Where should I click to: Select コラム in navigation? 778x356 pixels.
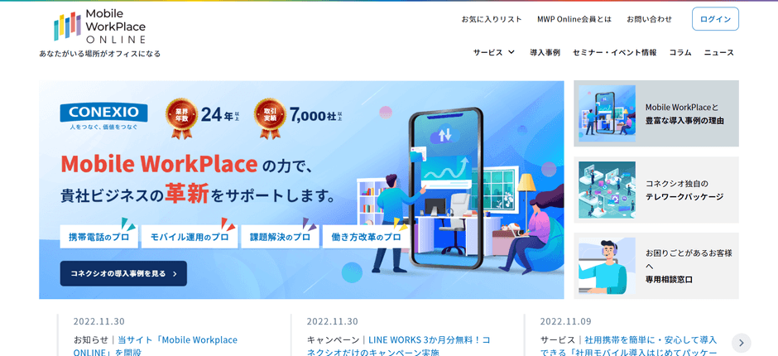click(680, 52)
